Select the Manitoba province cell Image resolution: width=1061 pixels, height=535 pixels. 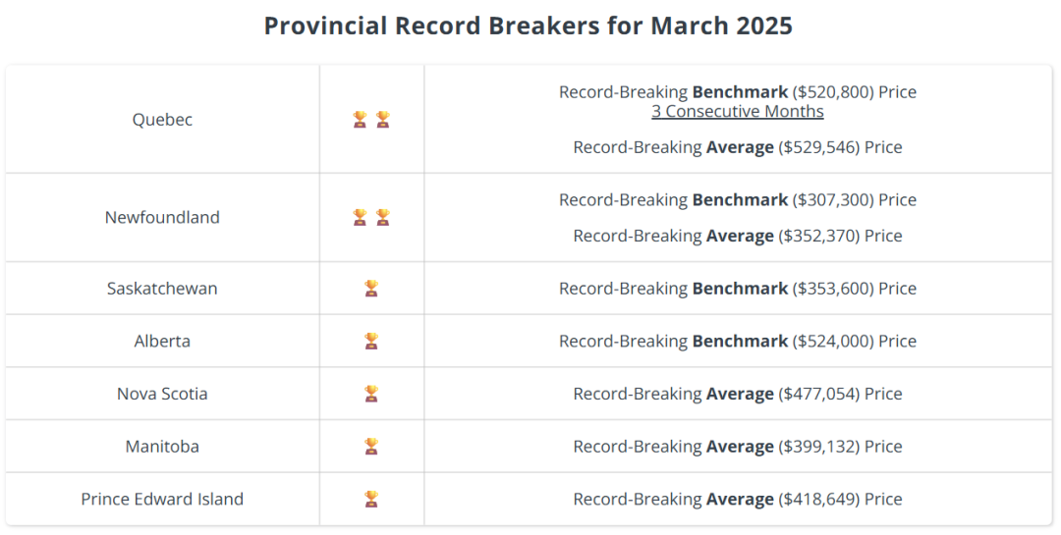[x=162, y=447]
